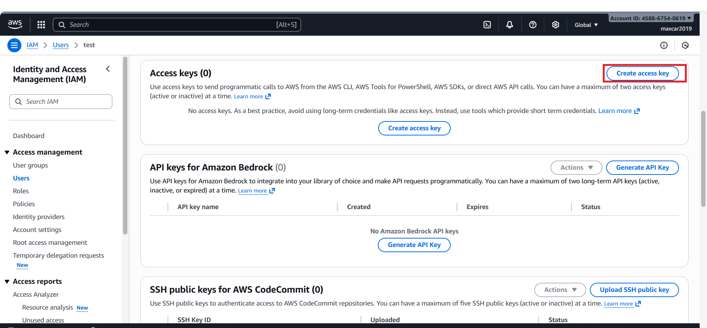
Task: Open Policies in the sidebar
Action: [24, 204]
